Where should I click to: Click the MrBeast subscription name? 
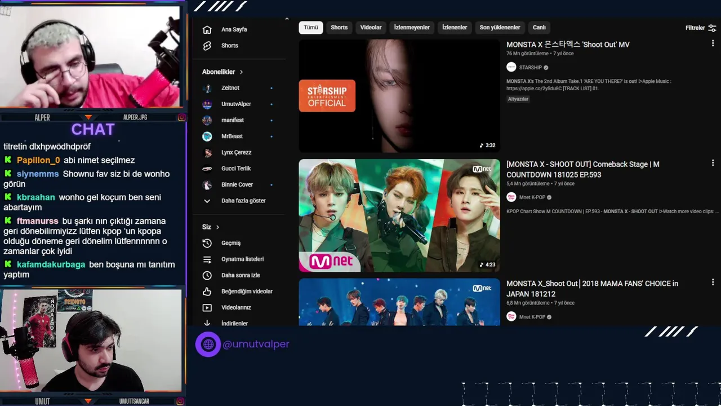pyautogui.click(x=232, y=136)
